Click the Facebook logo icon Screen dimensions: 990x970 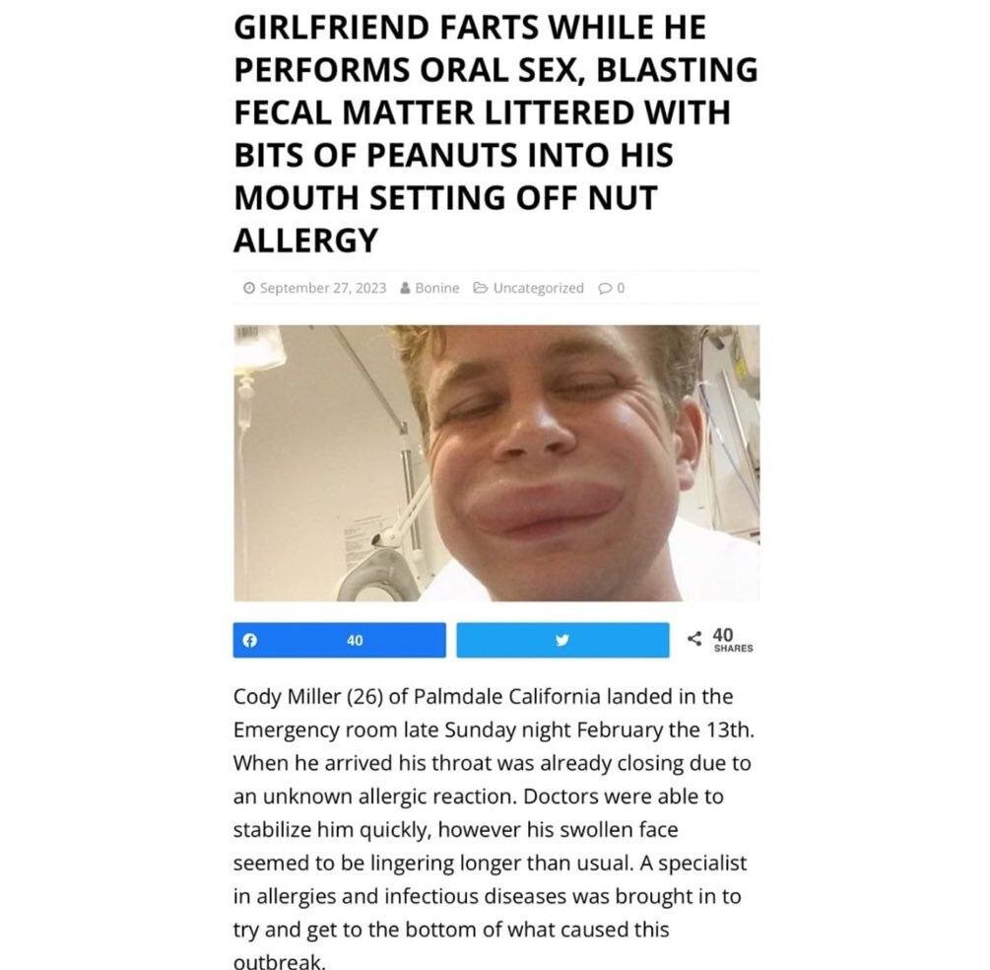tap(250, 640)
